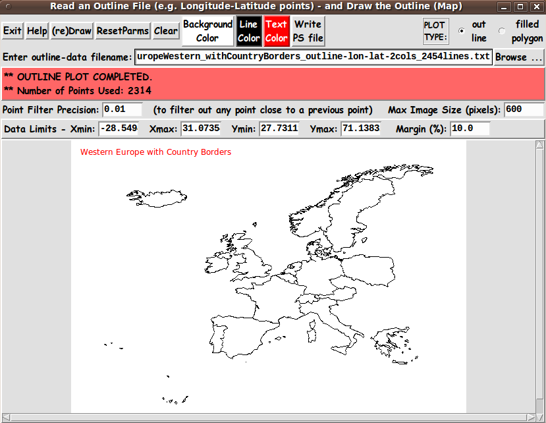Viewport: 546px width, 423px height.
Task: Click the 'Western Europe with Country Borders' title text
Action: (155, 152)
